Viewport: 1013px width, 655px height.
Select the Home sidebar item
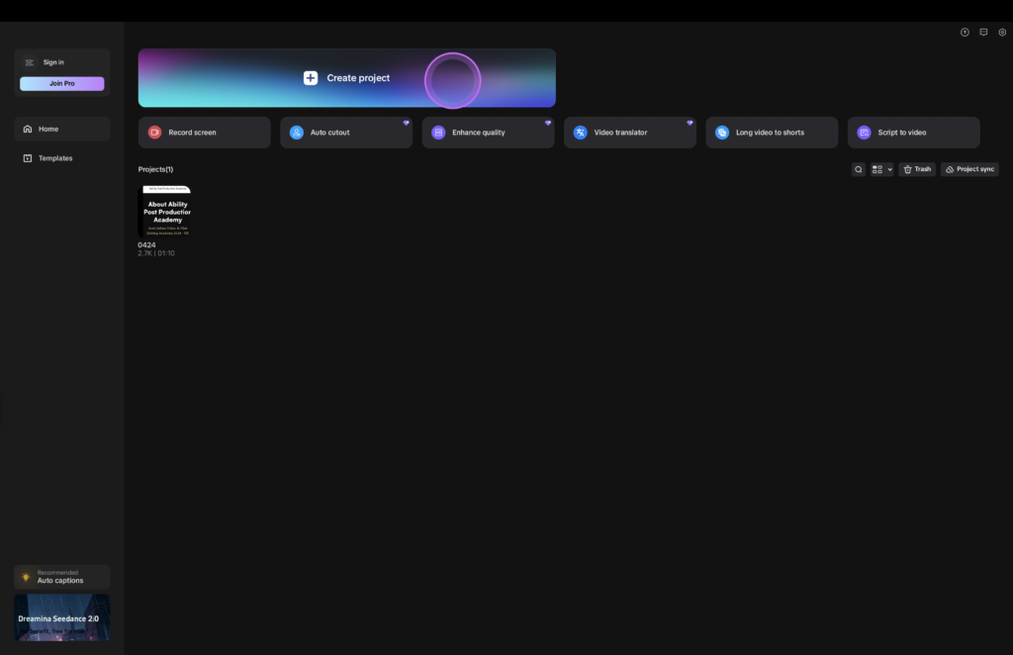pyautogui.click(x=61, y=129)
